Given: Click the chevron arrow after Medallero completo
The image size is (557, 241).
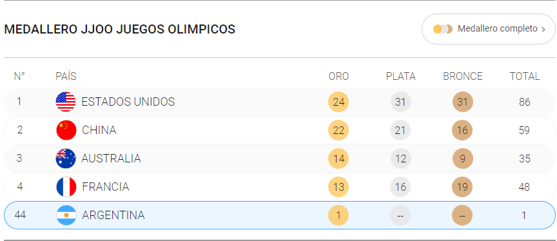Looking at the screenshot, I should point(543,30).
